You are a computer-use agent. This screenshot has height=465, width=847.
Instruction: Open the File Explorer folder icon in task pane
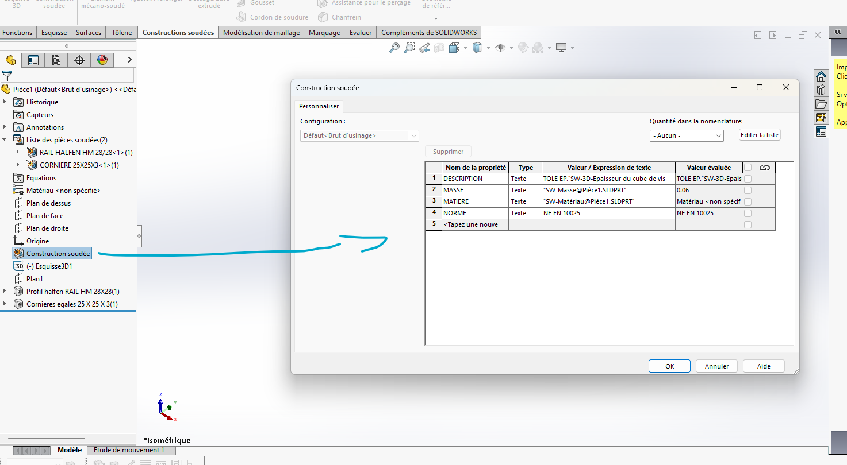coord(821,104)
